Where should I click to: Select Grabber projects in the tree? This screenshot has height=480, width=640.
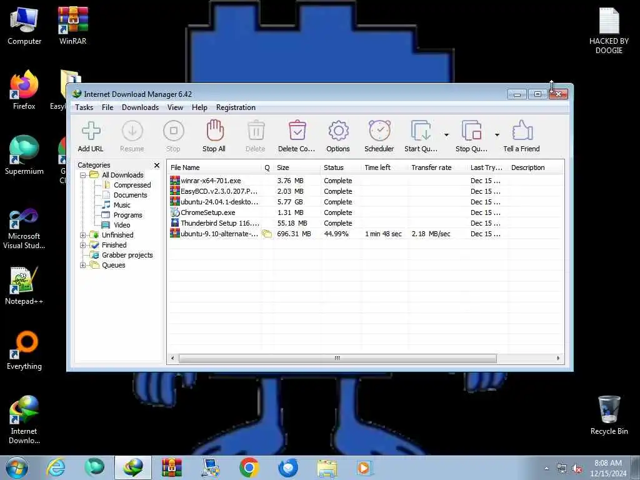coord(127,255)
